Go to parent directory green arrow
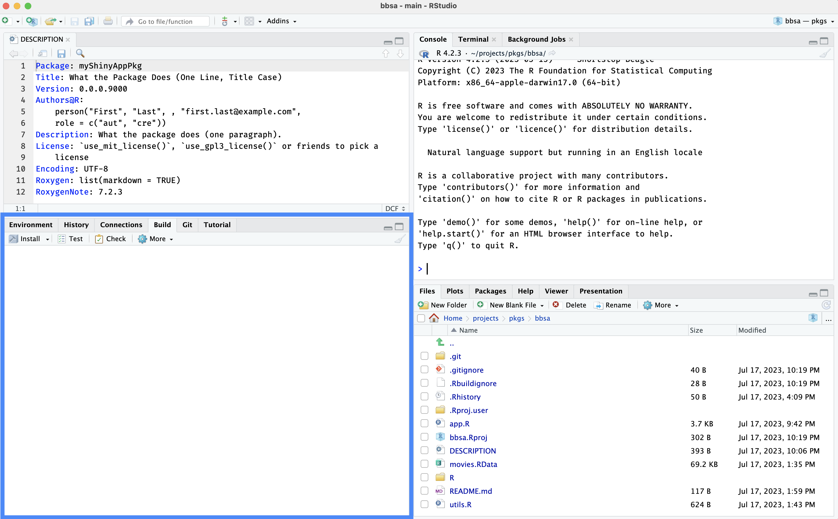The width and height of the screenshot is (838, 519). pyautogui.click(x=440, y=342)
